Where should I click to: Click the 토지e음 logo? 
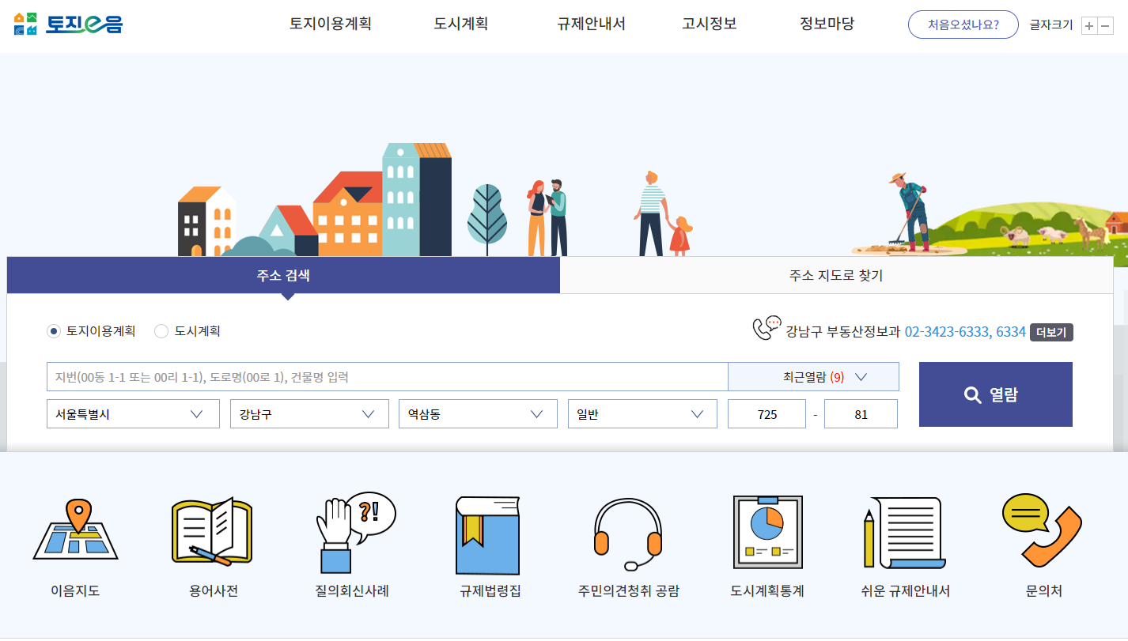click(69, 25)
